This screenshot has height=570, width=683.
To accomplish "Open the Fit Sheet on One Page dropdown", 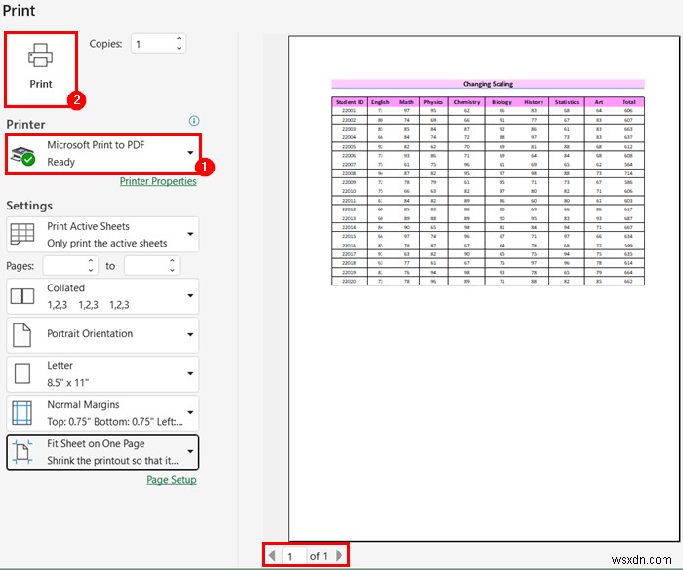I will point(102,452).
